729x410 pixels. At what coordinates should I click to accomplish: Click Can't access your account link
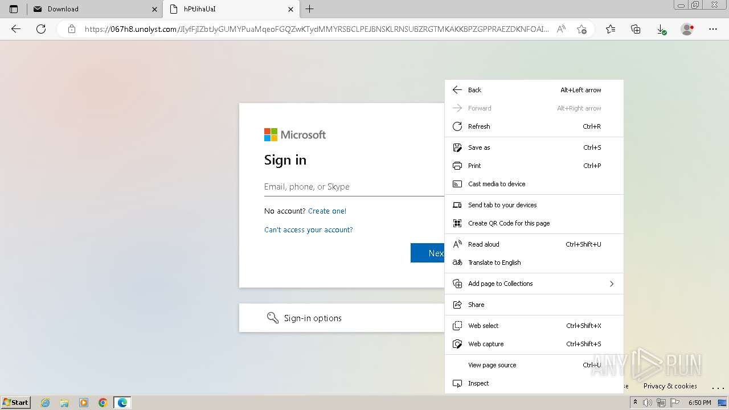tap(309, 230)
